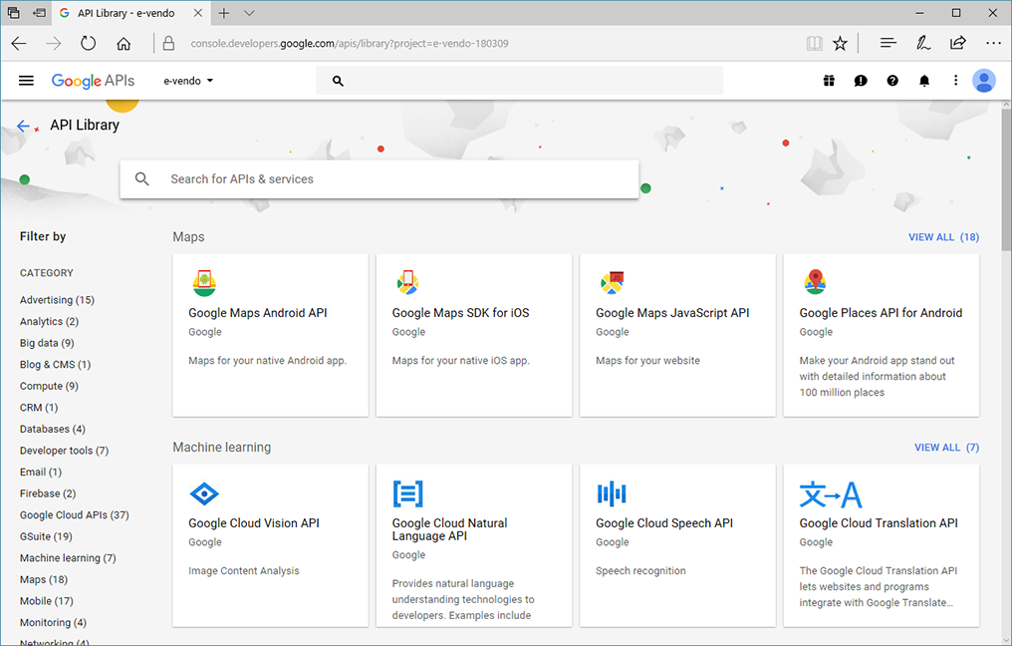Filter by Firebase (2) category
Viewport: 1012px width, 646px height.
click(48, 493)
